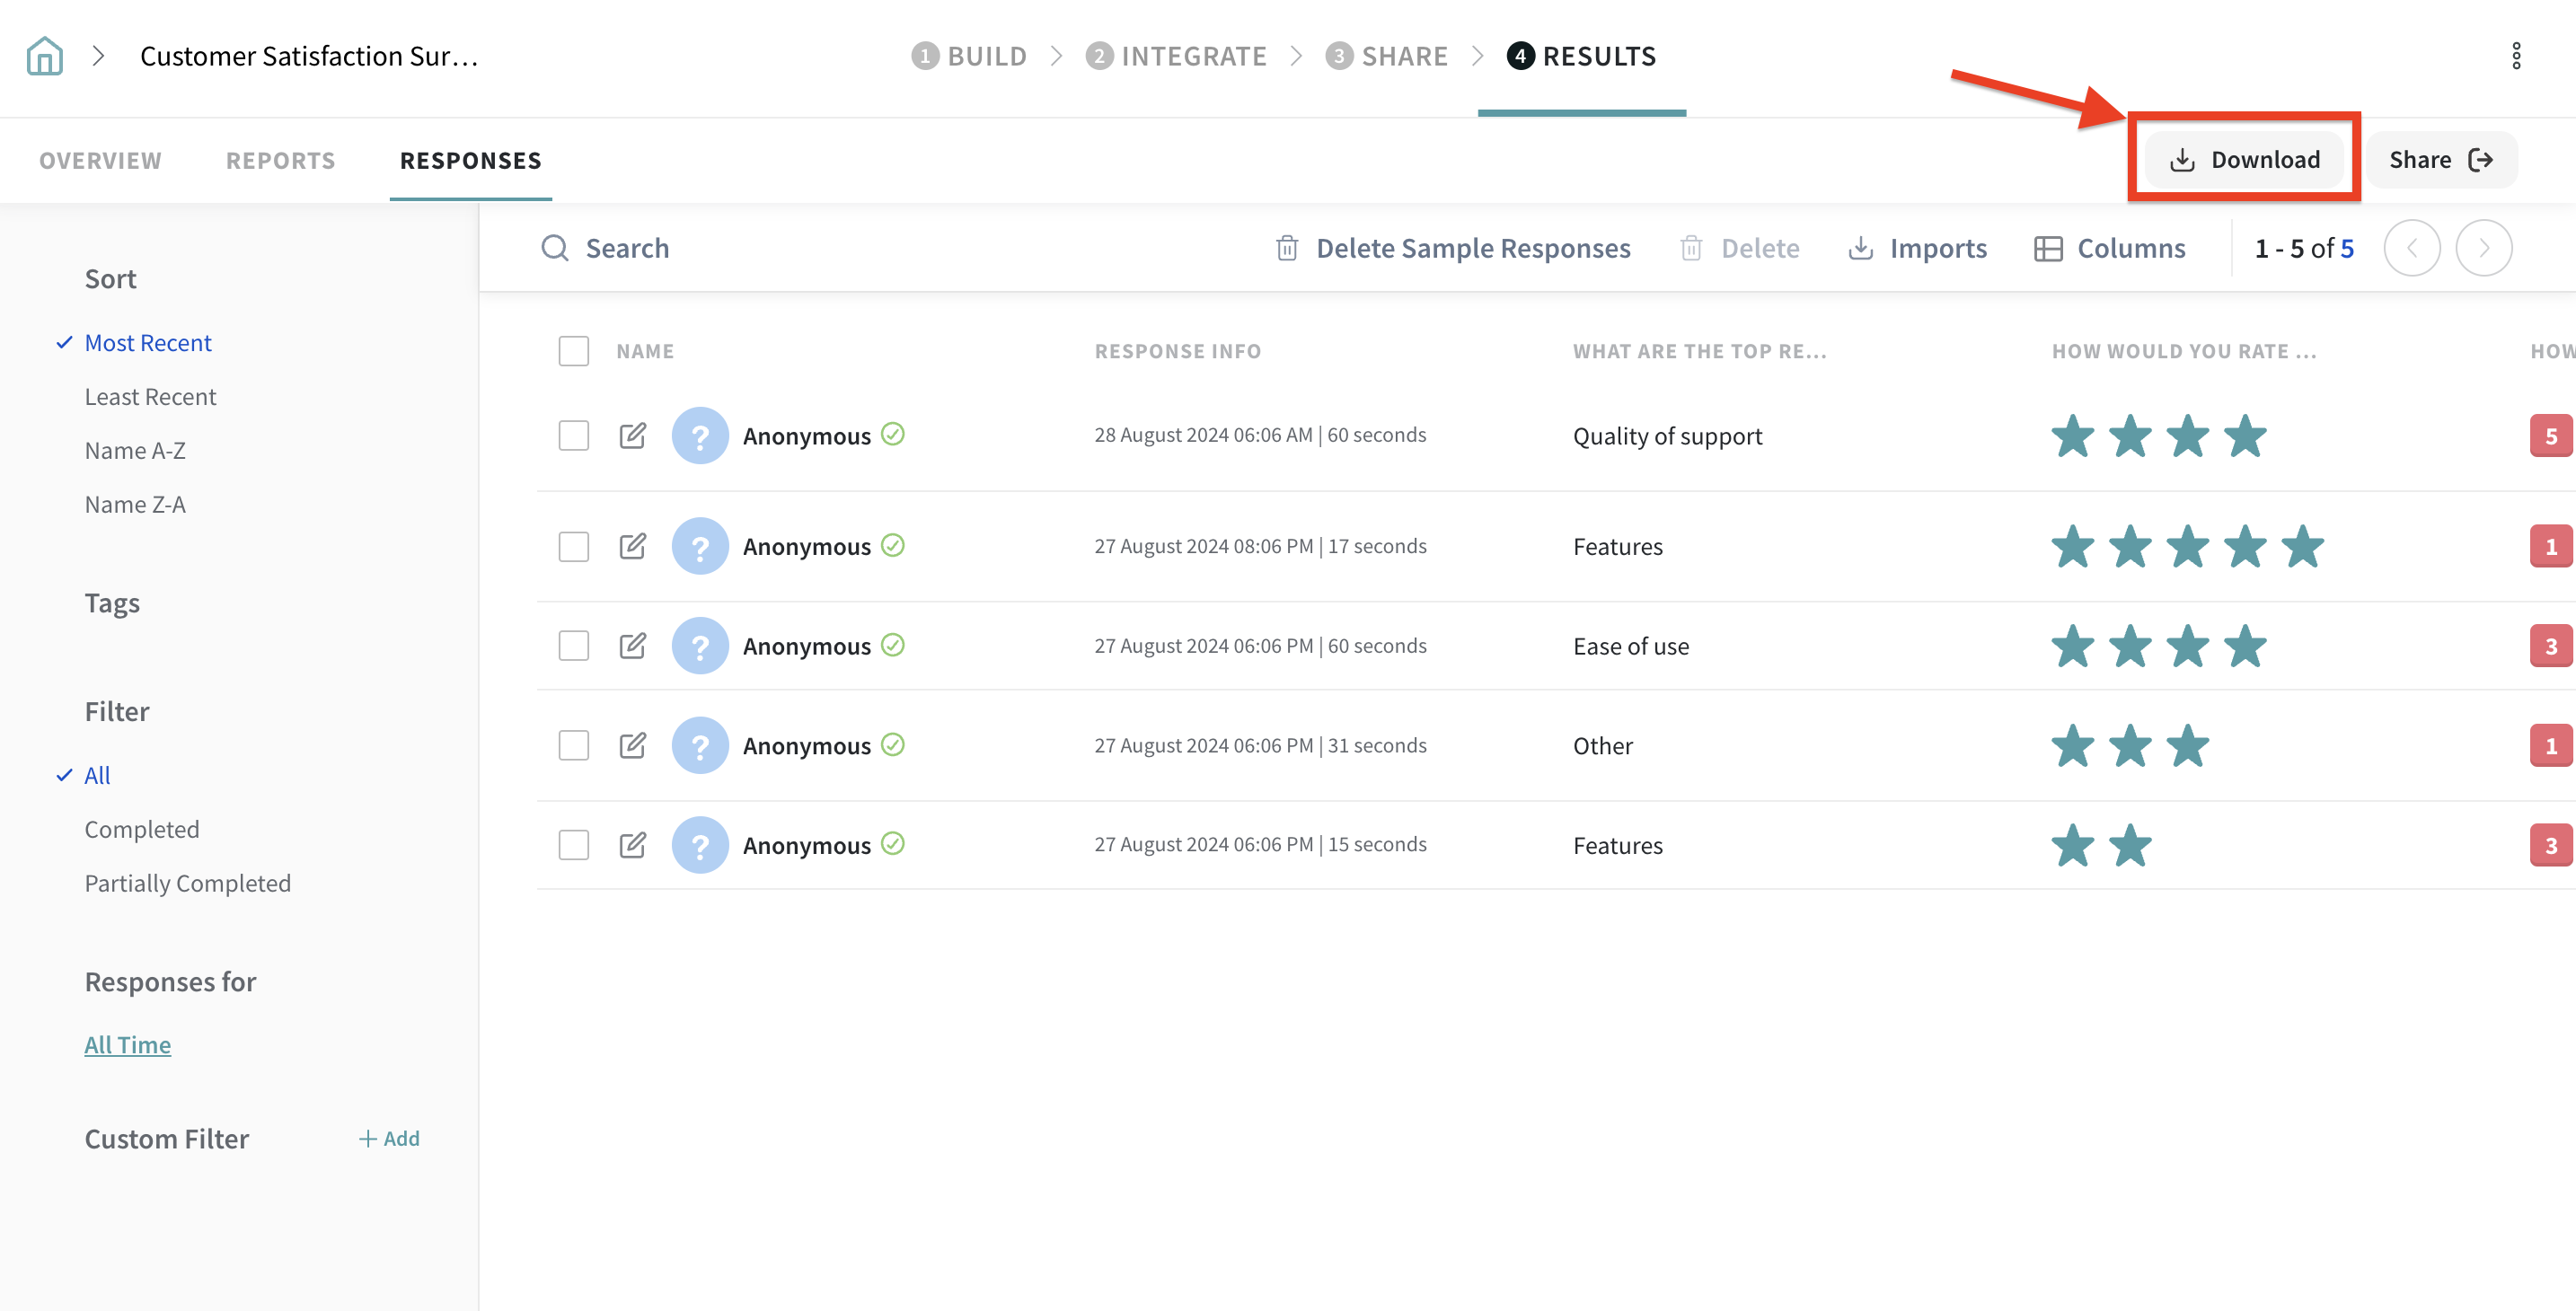Open the All Time date range selector
Viewport: 2576px width, 1311px height.
[x=128, y=1045]
